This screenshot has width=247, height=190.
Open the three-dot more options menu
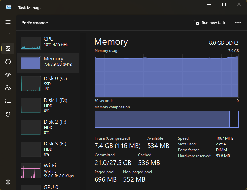238,23
